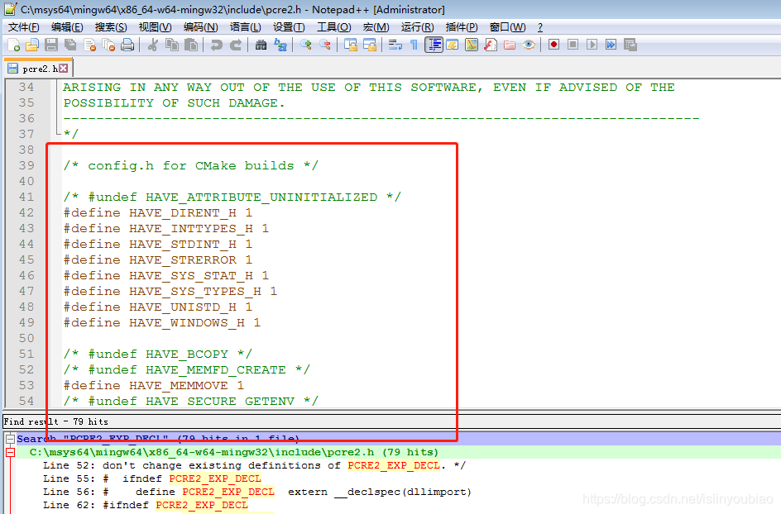This screenshot has height=514, width=781.
Task: Save the file with the floppy disk icon
Action: tap(51, 45)
